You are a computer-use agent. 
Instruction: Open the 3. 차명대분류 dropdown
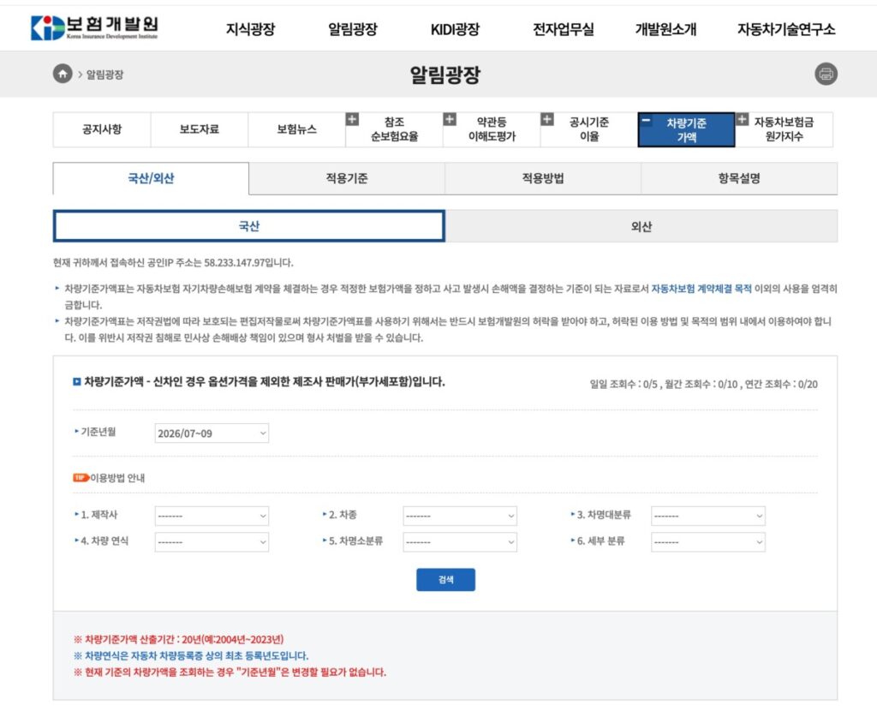tap(708, 515)
